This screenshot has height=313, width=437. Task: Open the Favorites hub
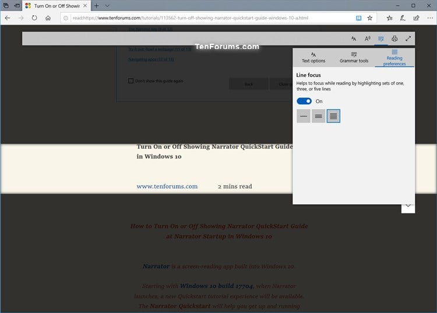point(390,18)
